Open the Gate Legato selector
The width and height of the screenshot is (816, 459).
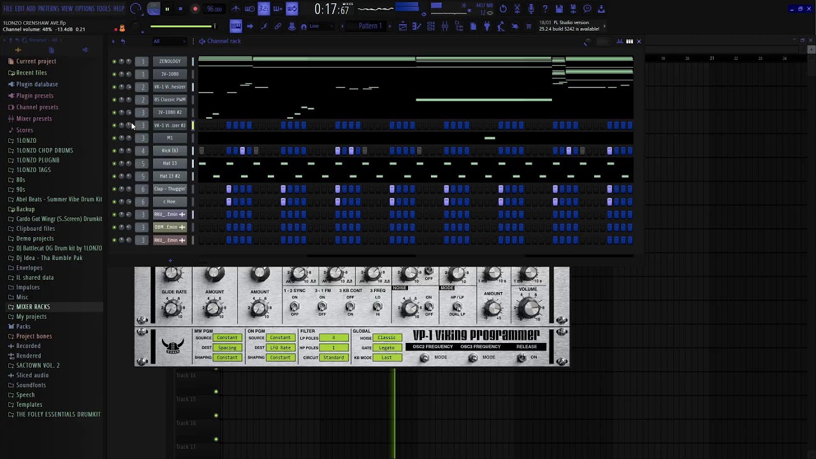click(386, 348)
